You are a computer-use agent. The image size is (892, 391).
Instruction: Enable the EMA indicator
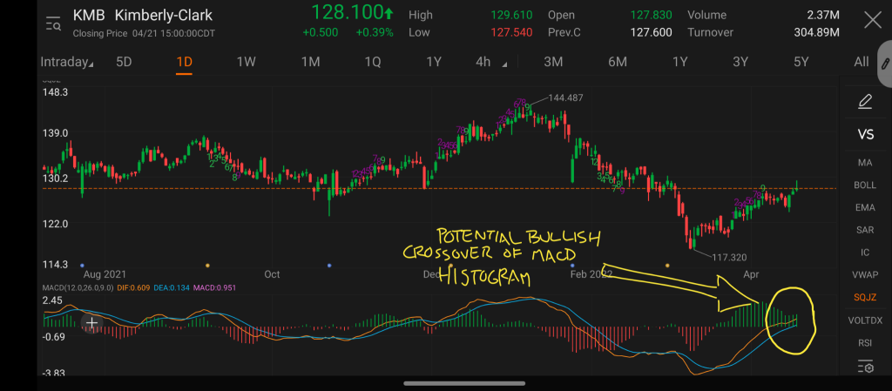pos(865,207)
